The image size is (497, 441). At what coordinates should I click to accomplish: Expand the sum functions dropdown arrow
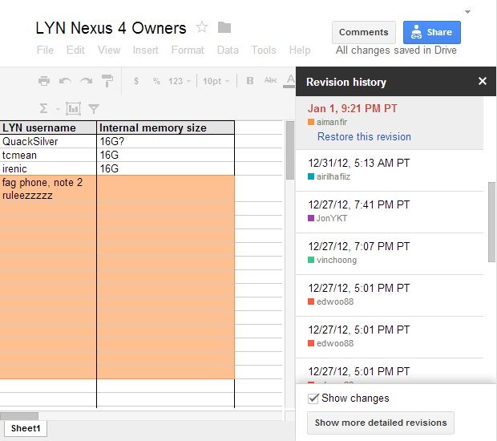[x=56, y=109]
